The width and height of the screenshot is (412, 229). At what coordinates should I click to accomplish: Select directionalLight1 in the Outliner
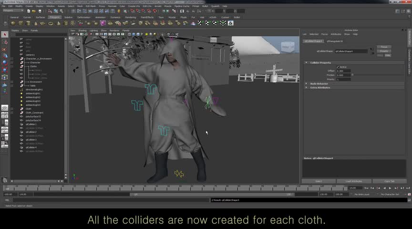[x=34, y=90]
